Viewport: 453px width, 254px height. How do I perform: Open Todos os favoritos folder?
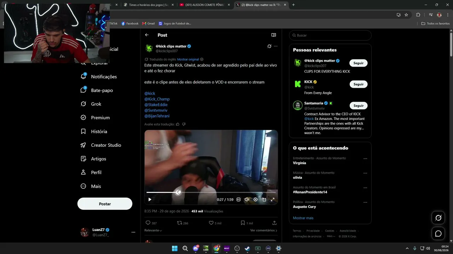pyautogui.click(x=436, y=24)
